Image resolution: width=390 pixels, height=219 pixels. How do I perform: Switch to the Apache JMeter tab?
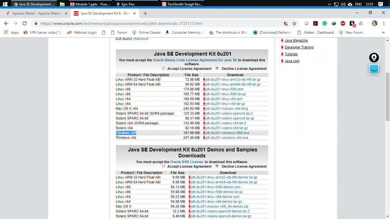tap(36, 13)
